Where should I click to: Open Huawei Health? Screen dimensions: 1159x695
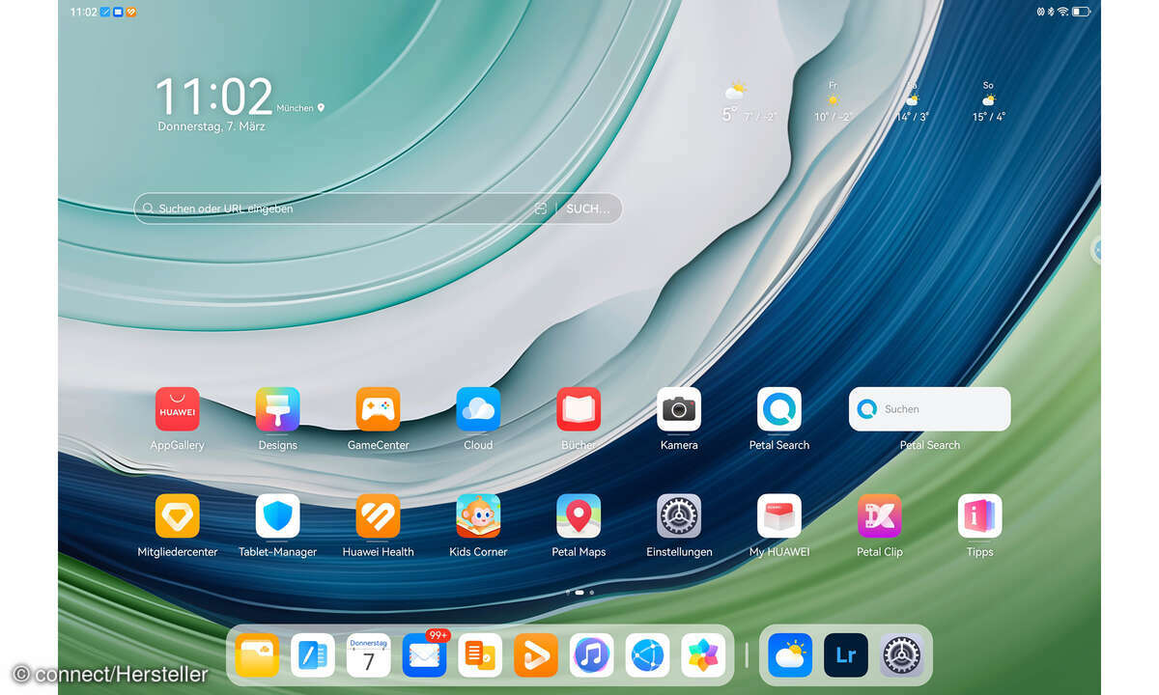[x=378, y=516]
